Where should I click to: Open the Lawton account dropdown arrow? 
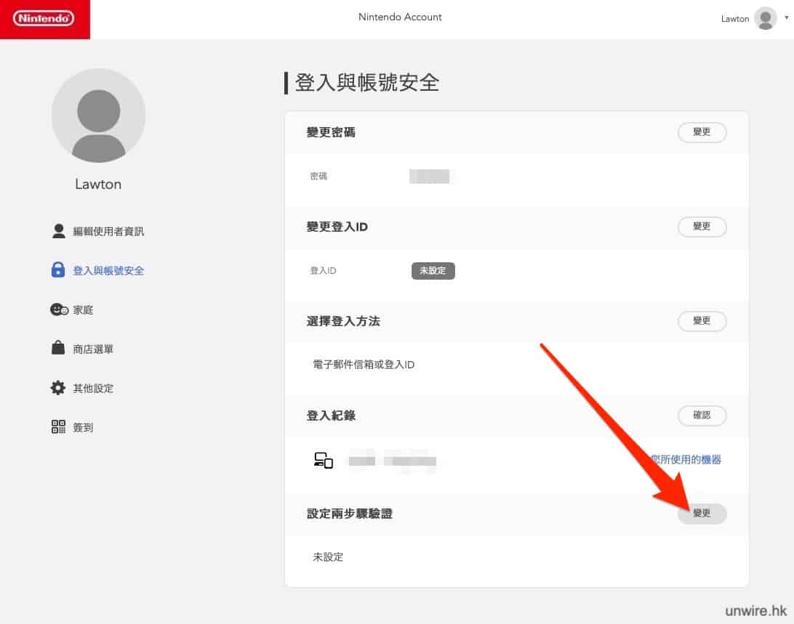click(x=786, y=17)
